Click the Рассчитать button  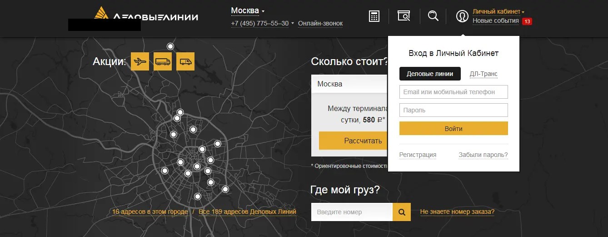coord(353,141)
